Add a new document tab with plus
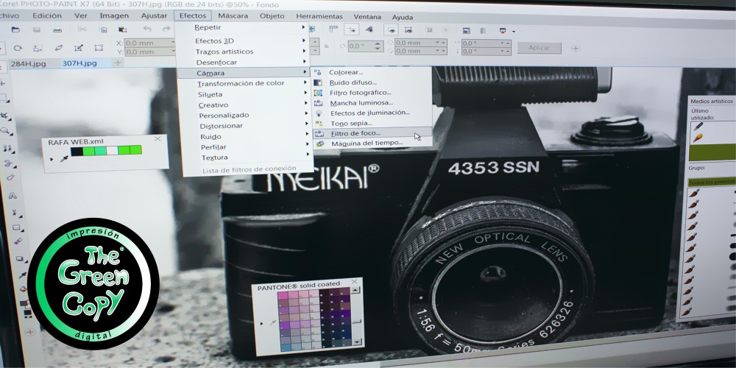Screen dimensions: 736x368 pyautogui.click(x=116, y=63)
